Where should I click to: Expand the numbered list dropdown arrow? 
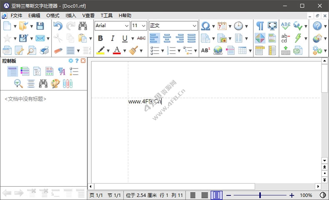click(179, 51)
